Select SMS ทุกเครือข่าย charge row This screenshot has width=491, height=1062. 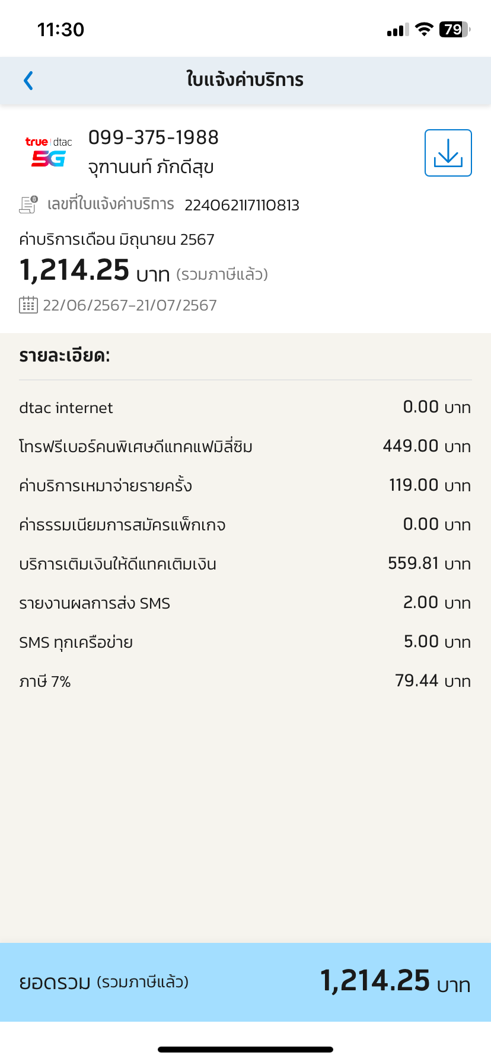pyautogui.click(x=245, y=642)
